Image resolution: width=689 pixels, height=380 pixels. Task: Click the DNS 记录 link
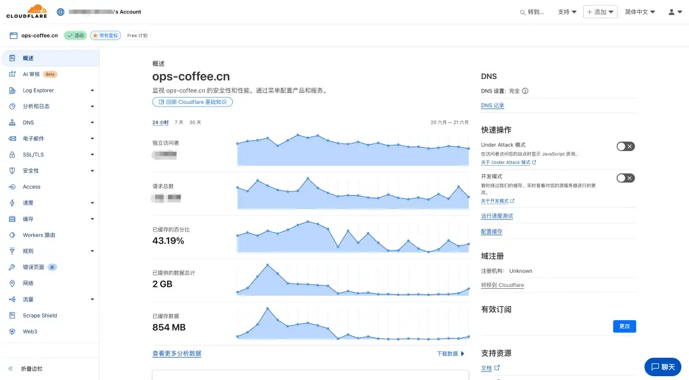coord(493,105)
